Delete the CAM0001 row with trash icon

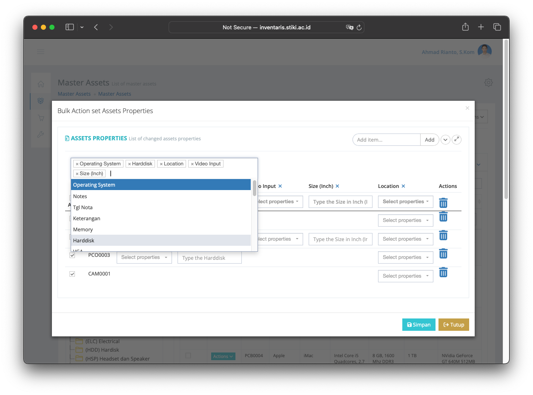[443, 273]
